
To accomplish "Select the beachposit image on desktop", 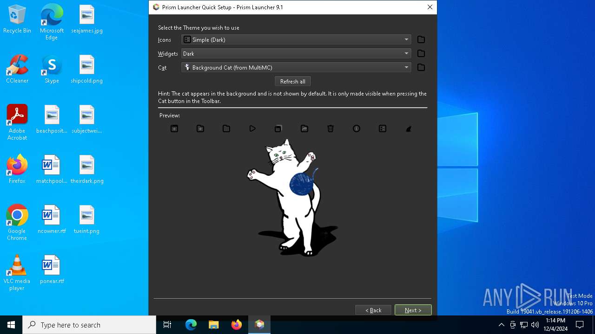I will coord(52,120).
